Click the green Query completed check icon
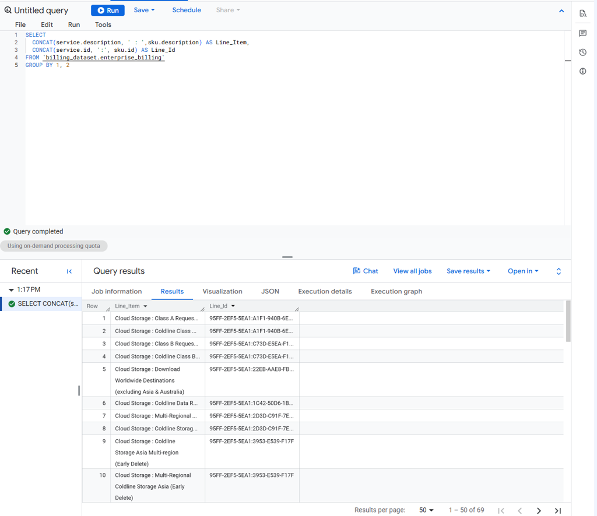Image resolution: width=597 pixels, height=516 pixels. click(7, 231)
